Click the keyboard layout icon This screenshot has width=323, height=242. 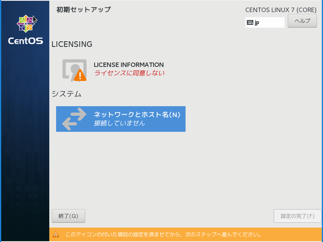[x=250, y=22]
